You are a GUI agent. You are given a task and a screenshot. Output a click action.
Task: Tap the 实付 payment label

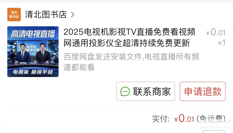161,119
